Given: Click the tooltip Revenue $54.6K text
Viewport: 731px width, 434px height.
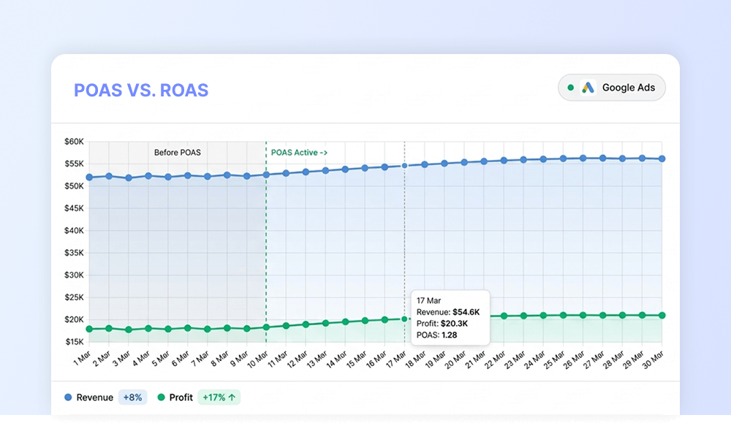Looking at the screenshot, I should tap(448, 312).
